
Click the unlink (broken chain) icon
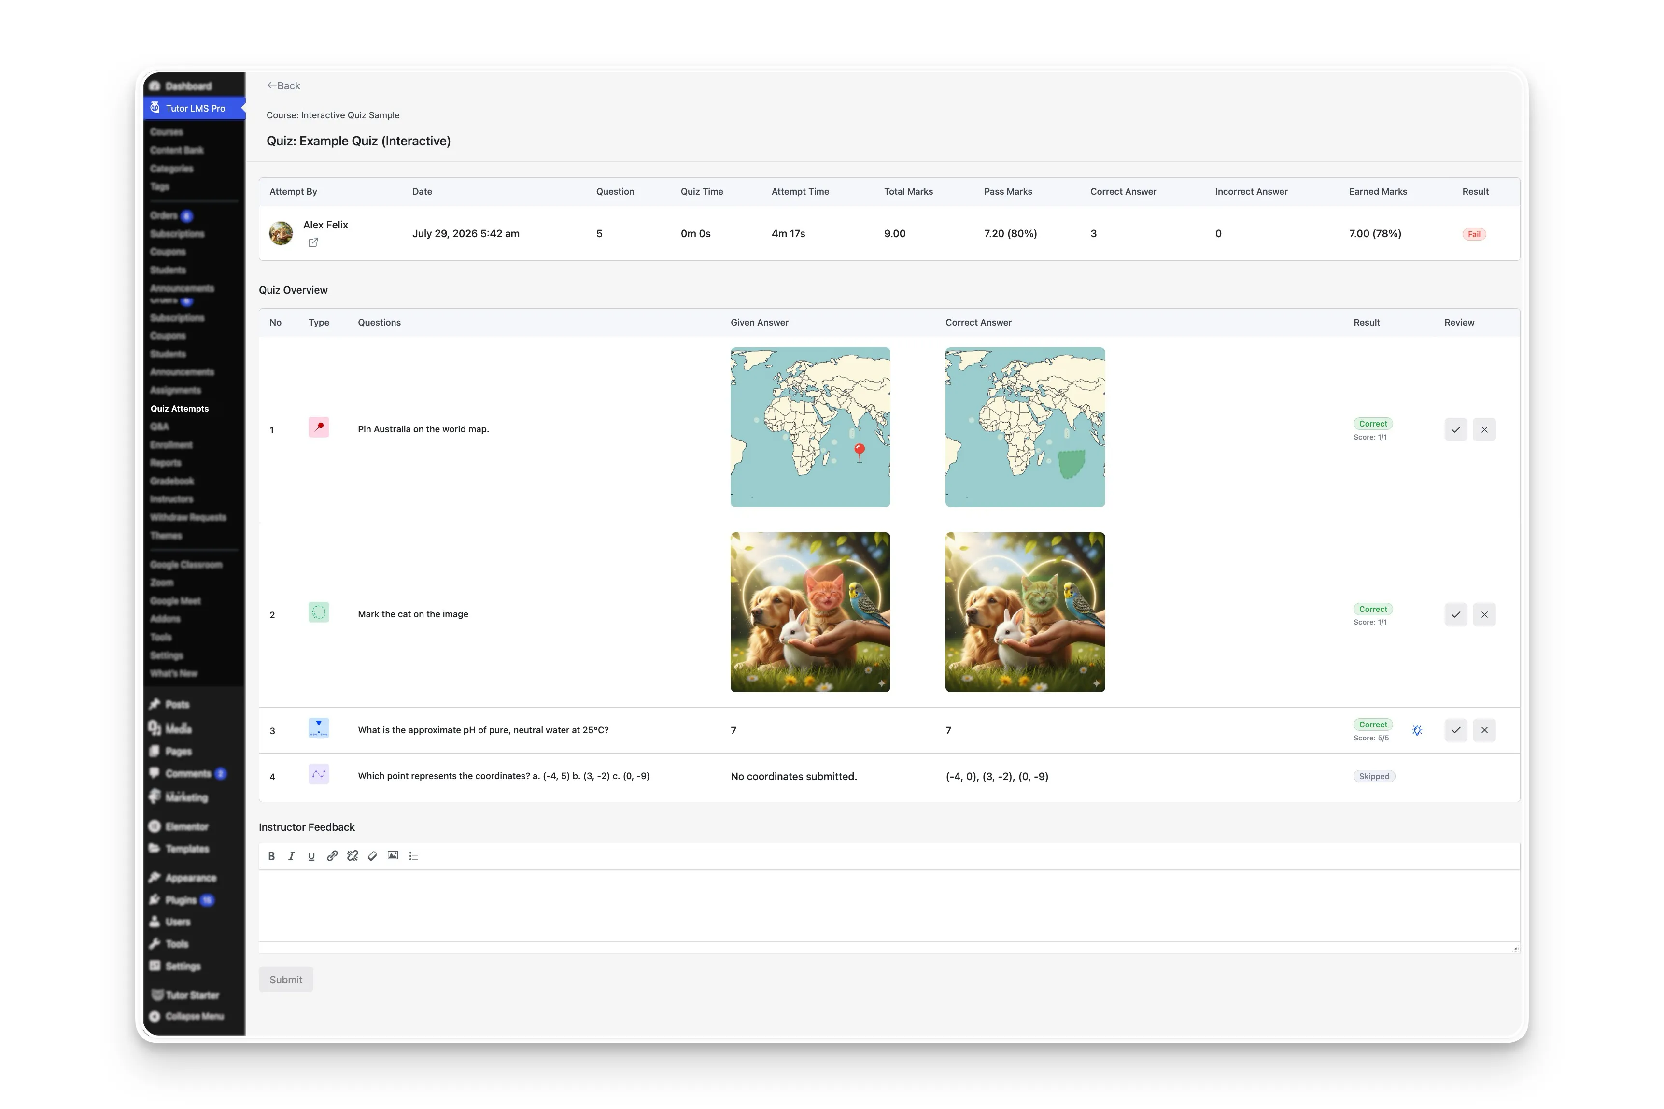pyautogui.click(x=352, y=856)
